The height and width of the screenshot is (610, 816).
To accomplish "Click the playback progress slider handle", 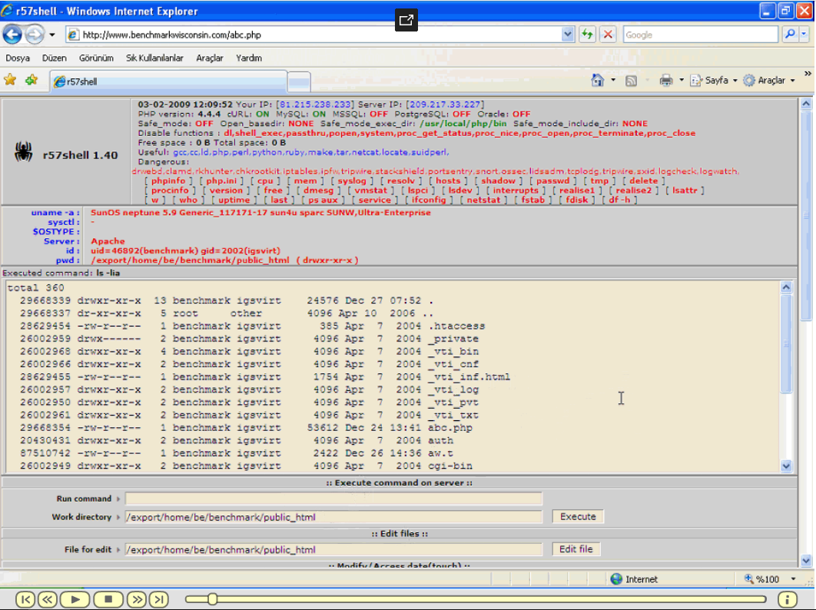I will (212, 599).
